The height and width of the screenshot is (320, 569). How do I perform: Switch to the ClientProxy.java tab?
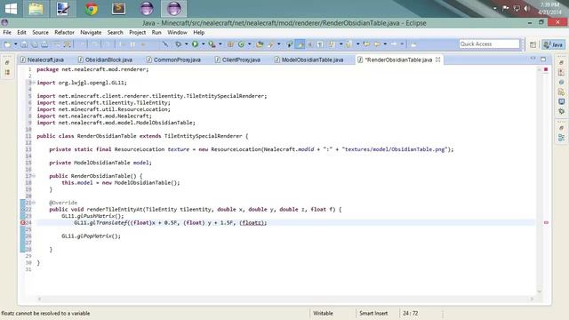pos(238,60)
